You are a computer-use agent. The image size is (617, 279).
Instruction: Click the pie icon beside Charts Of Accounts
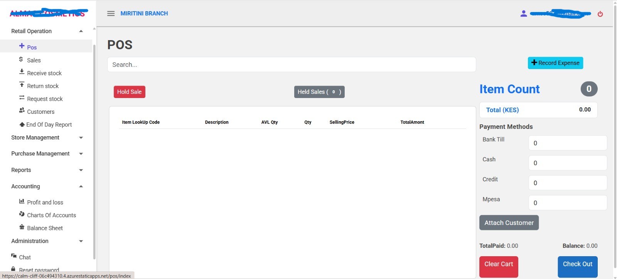click(22, 214)
